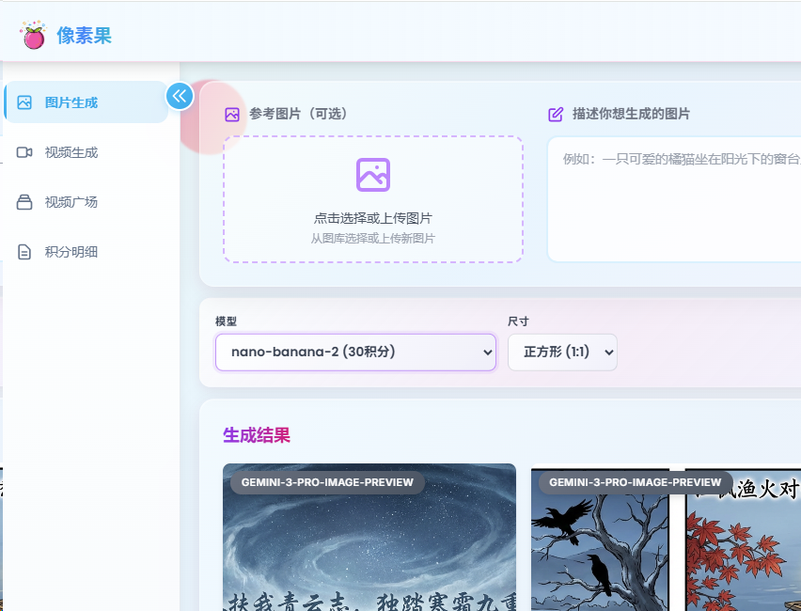The image size is (801, 611).
Task: Open the crows on tree result thumbnail
Action: [x=600, y=555]
